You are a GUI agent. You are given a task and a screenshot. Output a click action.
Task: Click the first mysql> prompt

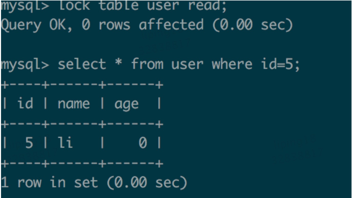[x=25, y=6]
